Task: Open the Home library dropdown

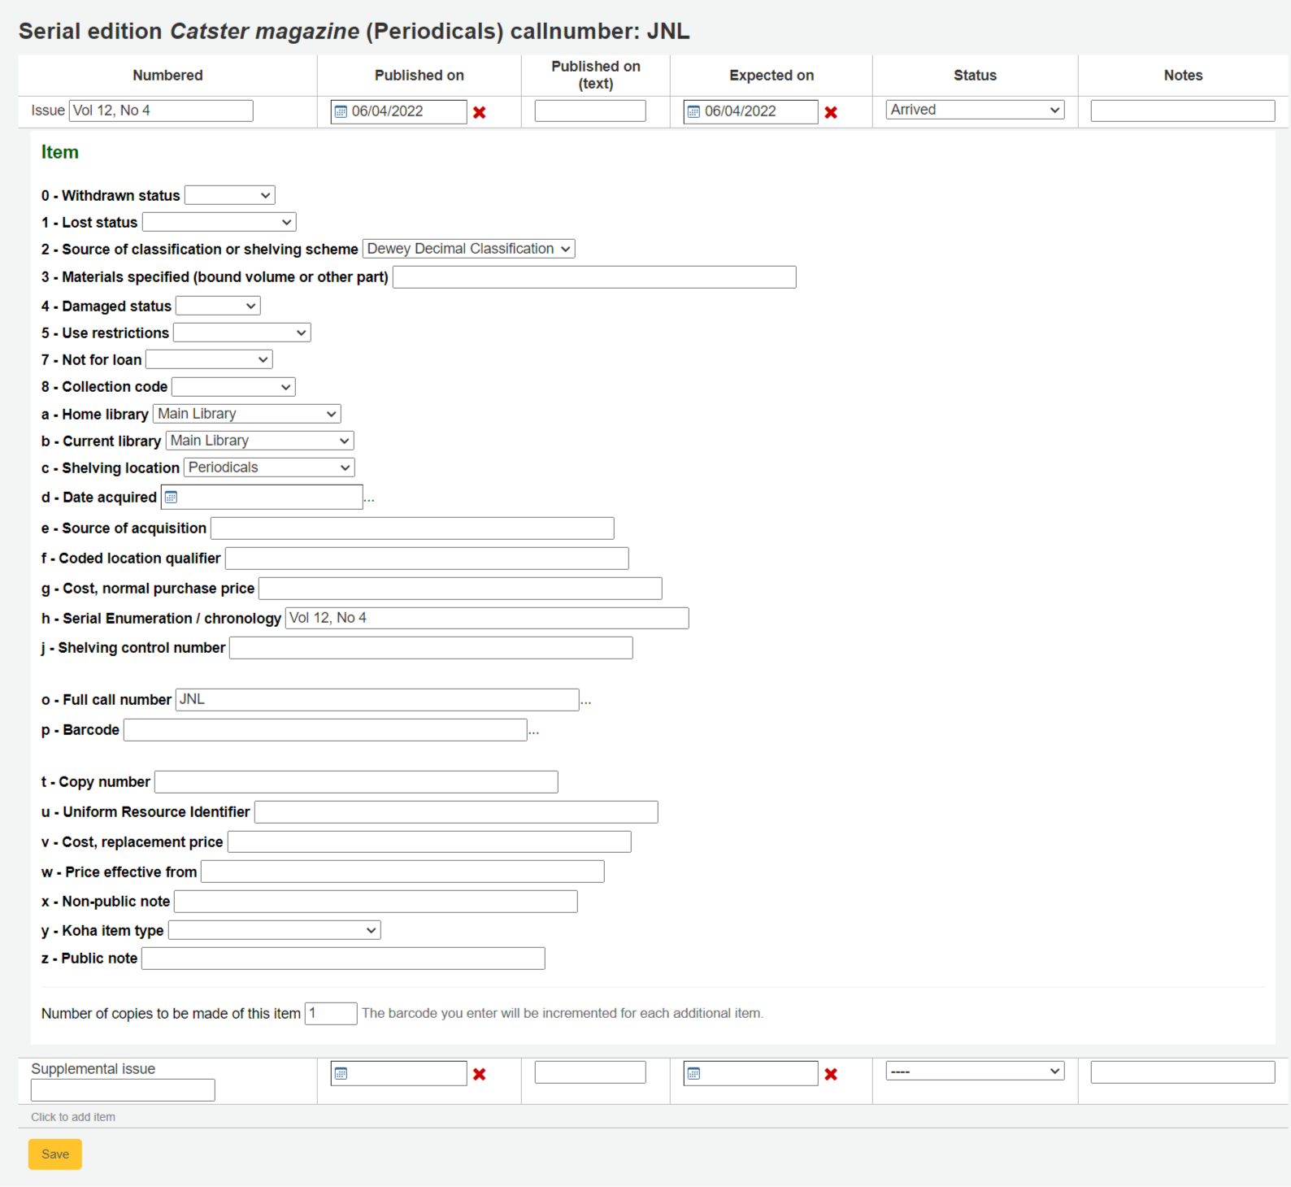Action: pyautogui.click(x=246, y=414)
